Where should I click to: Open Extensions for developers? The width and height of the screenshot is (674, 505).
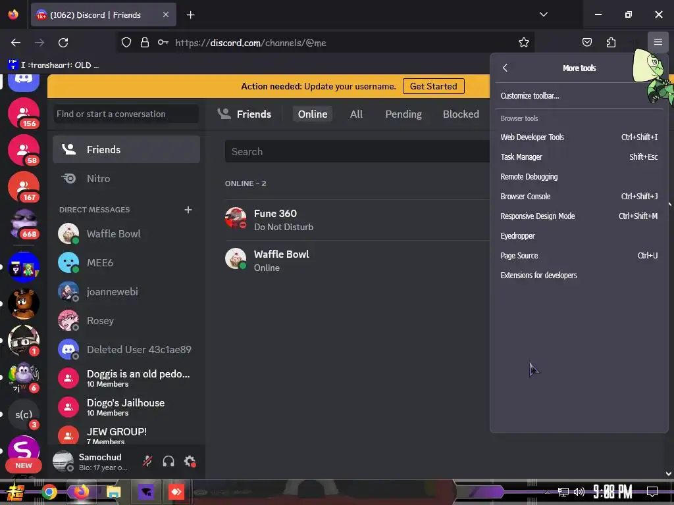(x=579, y=276)
